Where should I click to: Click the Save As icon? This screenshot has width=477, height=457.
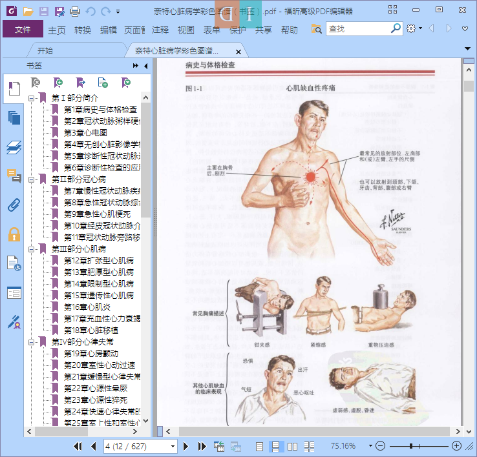pos(59,12)
